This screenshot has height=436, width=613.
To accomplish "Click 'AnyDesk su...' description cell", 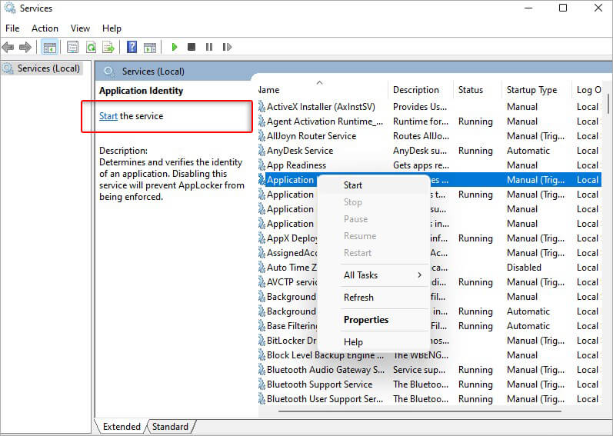I will (x=420, y=151).
